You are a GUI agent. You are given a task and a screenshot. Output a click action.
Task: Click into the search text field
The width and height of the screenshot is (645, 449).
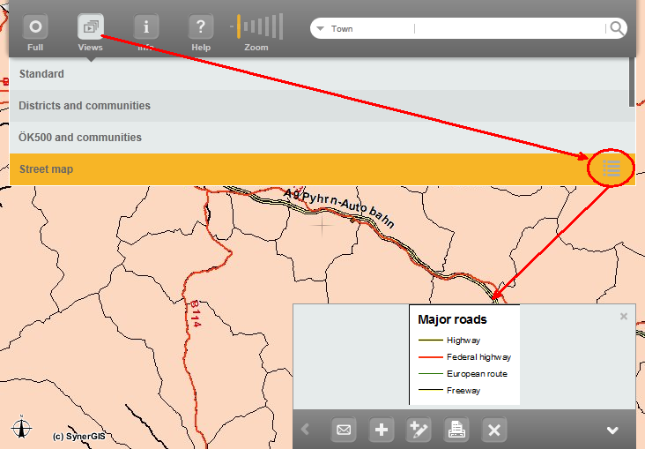pyautogui.click(x=511, y=29)
